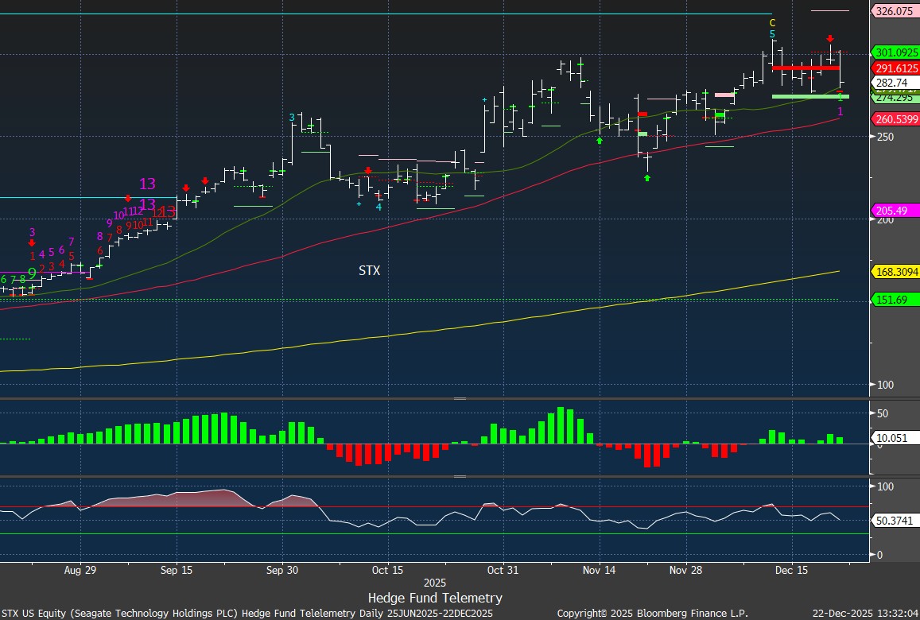The height and width of the screenshot is (620, 920).
Task: Click the magenta 1 count below latest bar
Action: [x=840, y=111]
